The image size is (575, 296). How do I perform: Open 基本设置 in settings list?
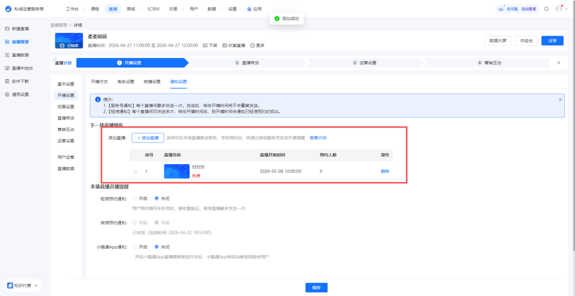65,84
